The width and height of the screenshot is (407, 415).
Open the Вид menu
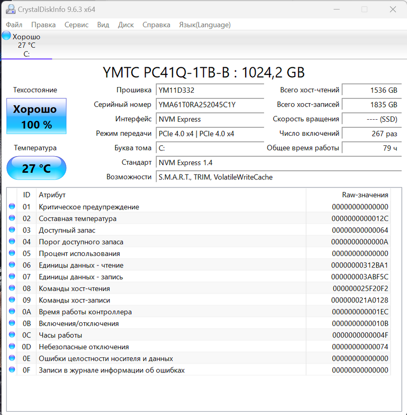[x=103, y=25]
